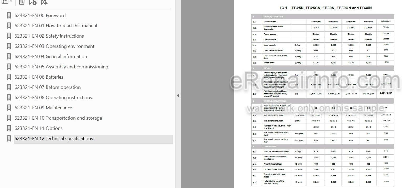402x188 pixels.
Task: Click the bookmark icon beside 10 Transportation and storage
Action: (9, 118)
